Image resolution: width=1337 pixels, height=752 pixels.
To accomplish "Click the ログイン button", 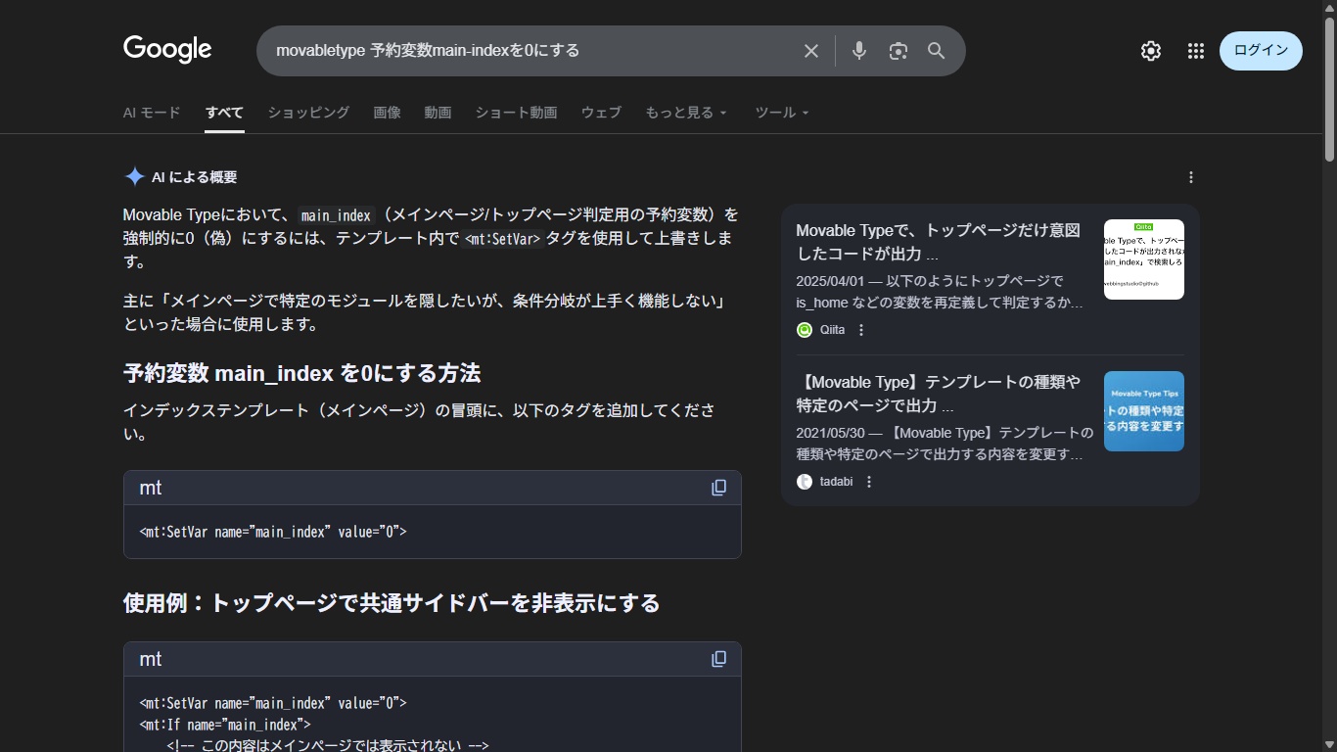I will (1260, 51).
